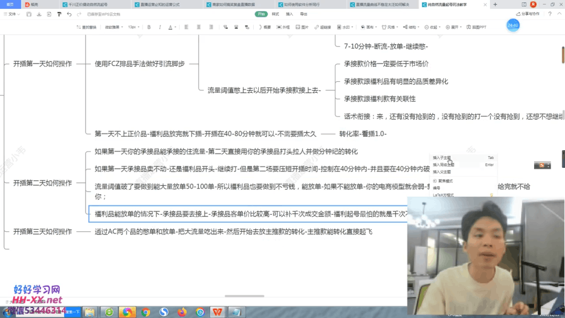Viewport: 565px width, 318px height.
Task: Open the 文件 file menu
Action: pyautogui.click(x=12, y=14)
